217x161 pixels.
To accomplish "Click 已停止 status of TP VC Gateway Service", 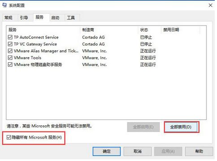I will coord(146,44).
